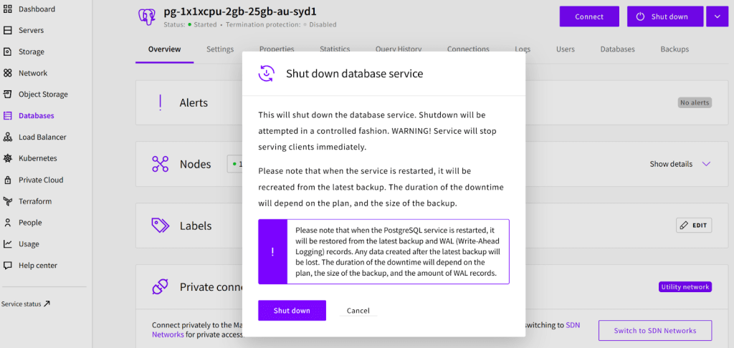
Task: Click the Network icon in sidebar
Action: [7, 73]
